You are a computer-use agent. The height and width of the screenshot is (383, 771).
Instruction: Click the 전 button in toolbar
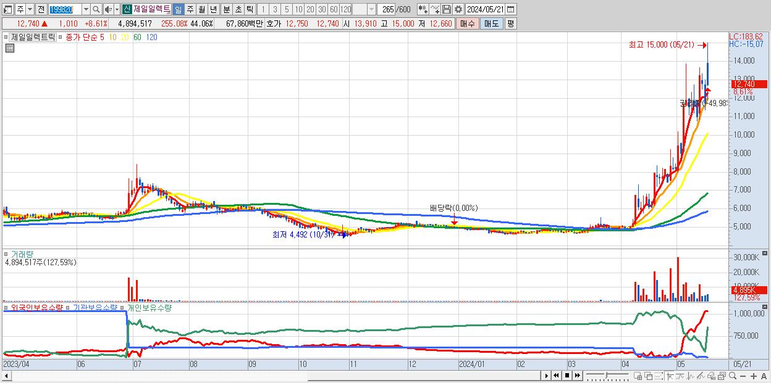pyautogui.click(x=41, y=9)
